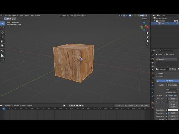Viewport: 179px width, 134px height.
Task: Open the timeline Keying menu
Action: tap(17, 106)
